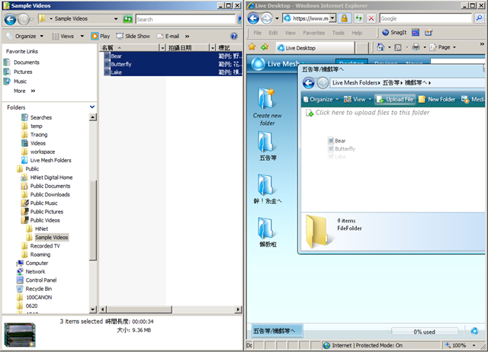Click Print icon in IE command bar

coord(416,47)
